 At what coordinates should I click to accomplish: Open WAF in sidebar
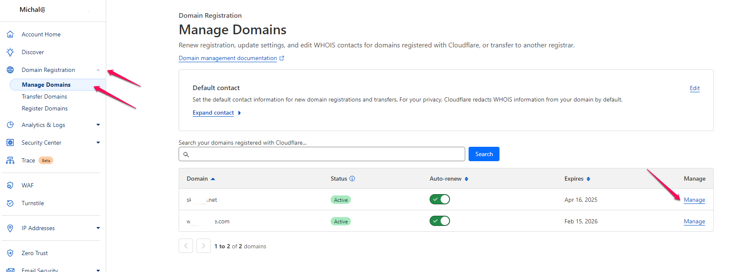click(x=28, y=185)
